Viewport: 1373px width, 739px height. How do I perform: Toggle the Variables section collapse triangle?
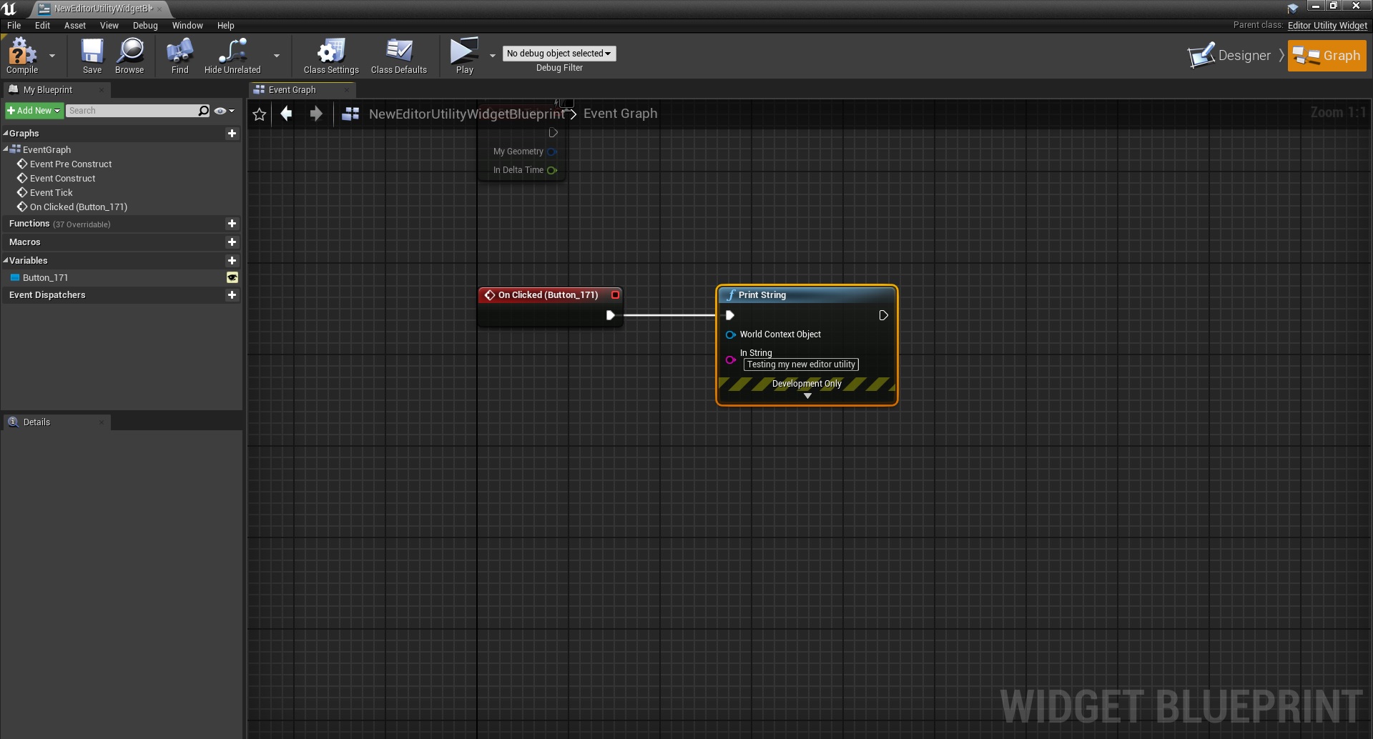6,261
